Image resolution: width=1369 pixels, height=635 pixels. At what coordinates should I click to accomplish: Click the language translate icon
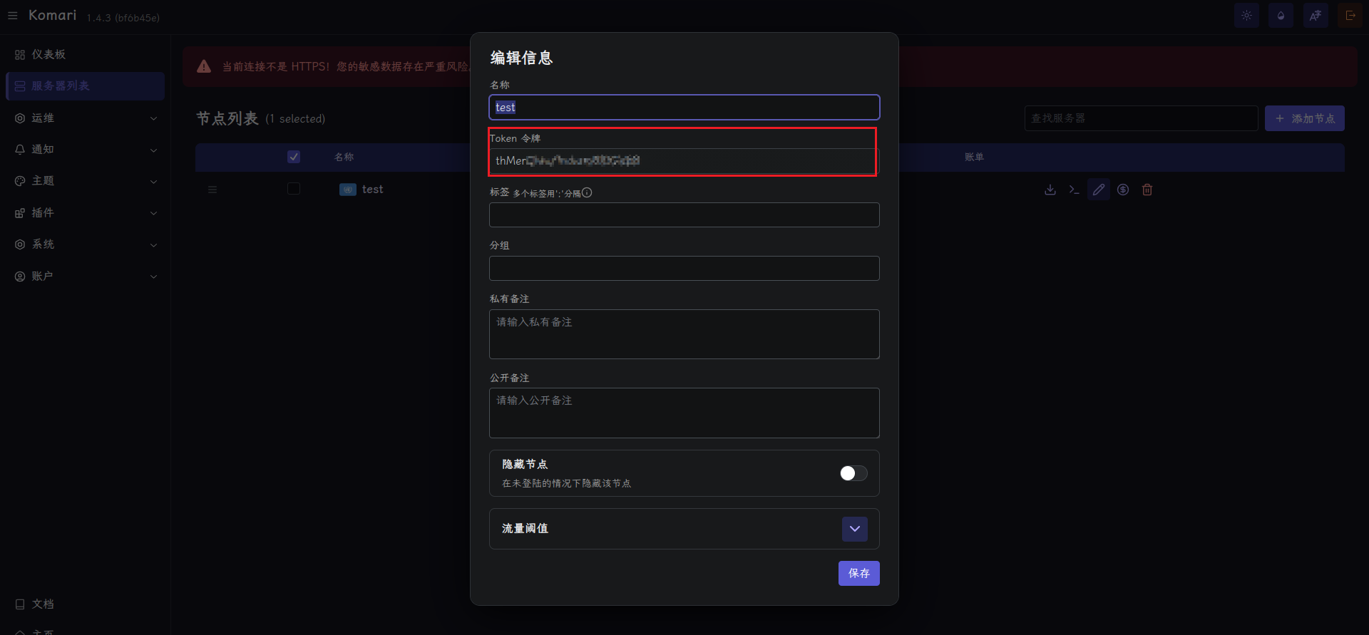point(1316,16)
